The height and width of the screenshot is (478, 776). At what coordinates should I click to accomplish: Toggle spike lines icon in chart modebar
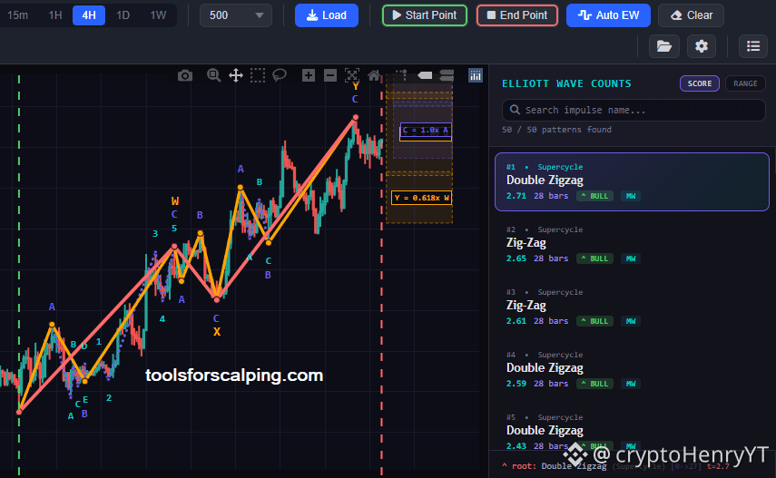tap(401, 75)
